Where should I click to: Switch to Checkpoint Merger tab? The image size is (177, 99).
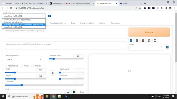tap(58, 23)
